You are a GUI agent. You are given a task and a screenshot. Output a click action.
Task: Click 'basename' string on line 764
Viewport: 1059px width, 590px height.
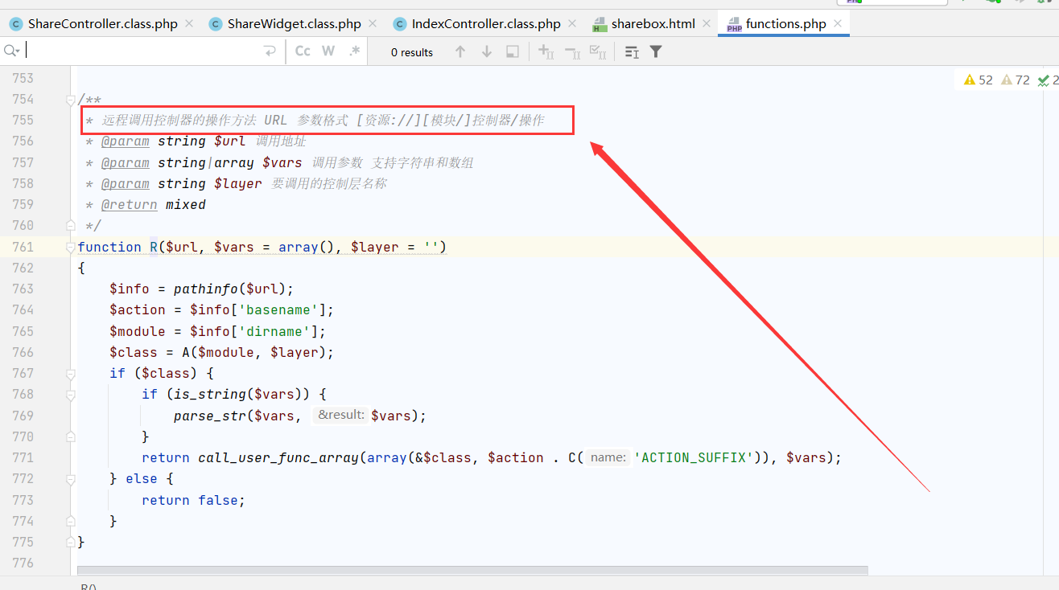pyautogui.click(x=278, y=309)
